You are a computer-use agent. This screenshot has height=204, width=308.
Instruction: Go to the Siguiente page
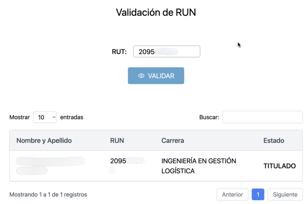(285, 194)
